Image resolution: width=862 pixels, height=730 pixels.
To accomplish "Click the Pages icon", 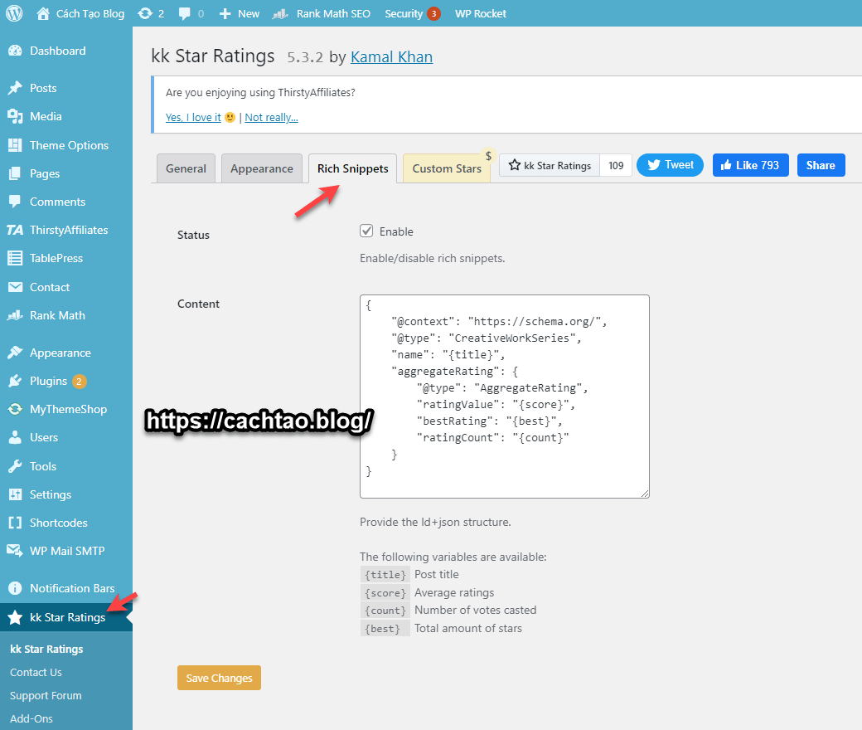I will click(15, 173).
